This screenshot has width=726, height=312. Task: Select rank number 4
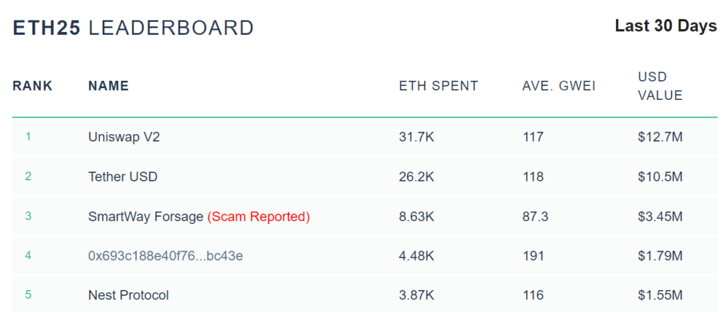coord(28,255)
